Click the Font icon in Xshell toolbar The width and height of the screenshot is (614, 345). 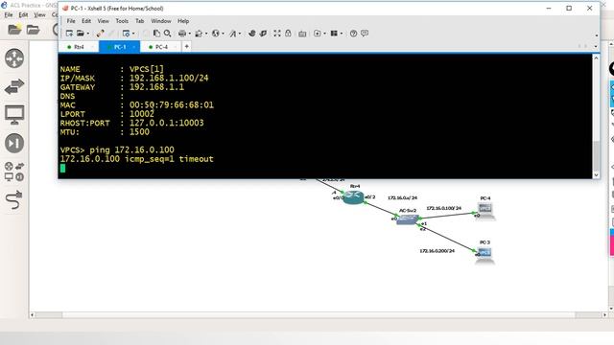tap(232, 34)
